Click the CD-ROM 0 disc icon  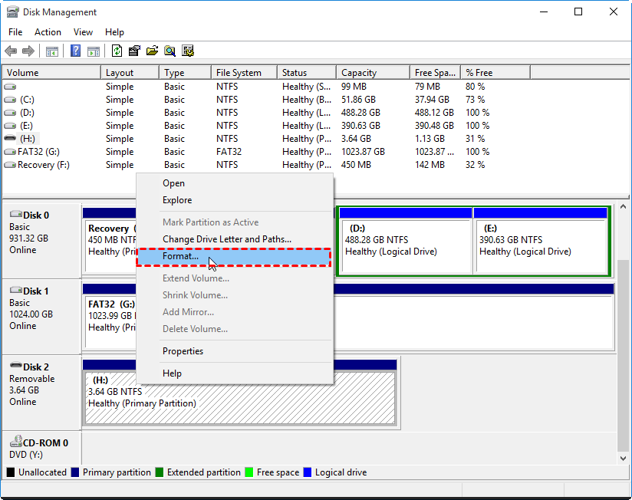tap(16, 441)
